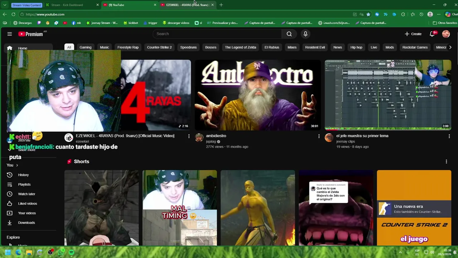
Task: Select the Music filter chip
Action: tap(104, 47)
